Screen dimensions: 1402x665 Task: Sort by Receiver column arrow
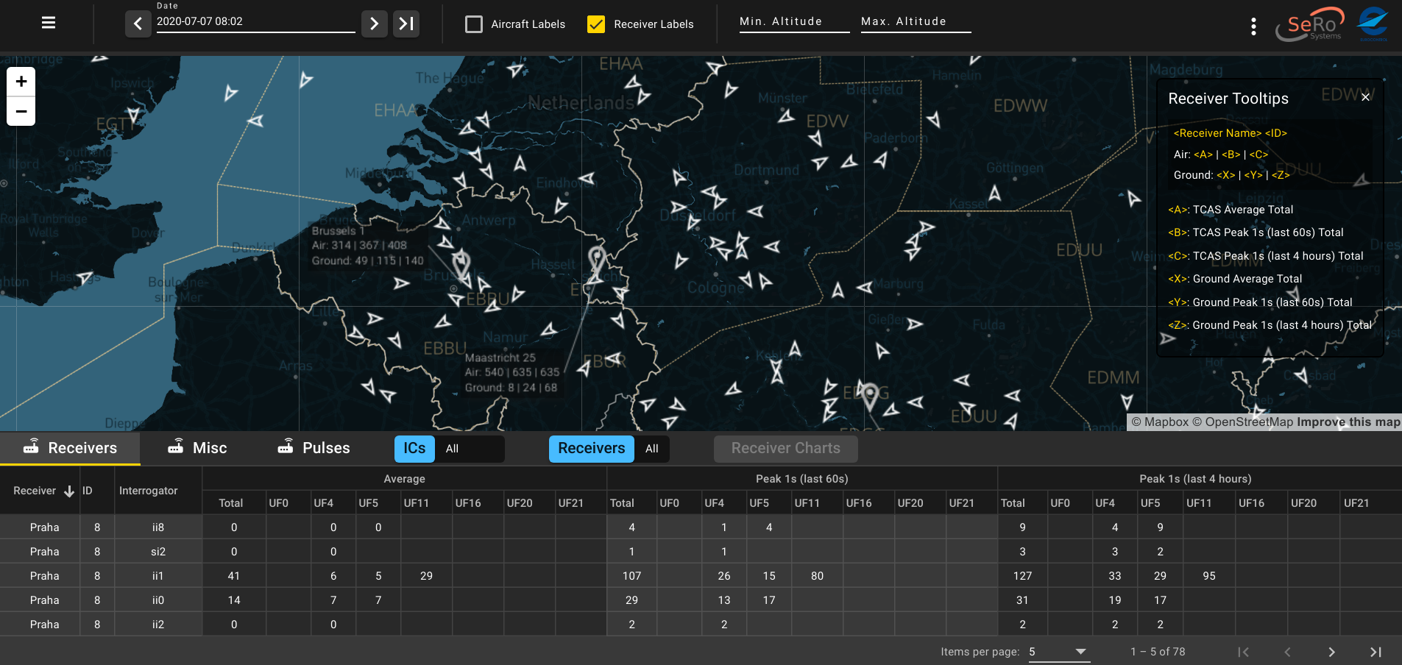pyautogui.click(x=70, y=491)
